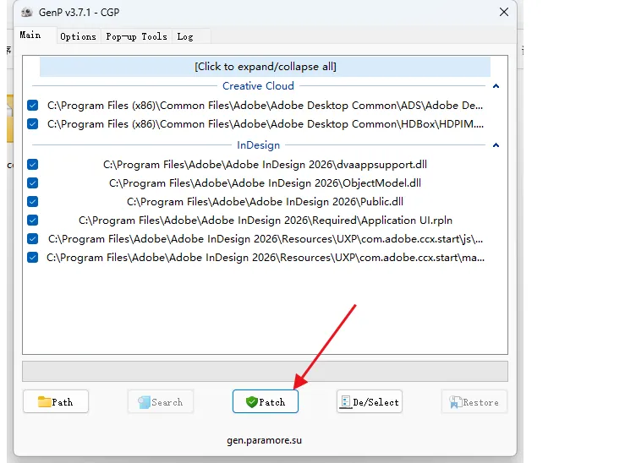Select the Application UI.rpln file path
This screenshot has width=625, height=463.
click(x=266, y=221)
